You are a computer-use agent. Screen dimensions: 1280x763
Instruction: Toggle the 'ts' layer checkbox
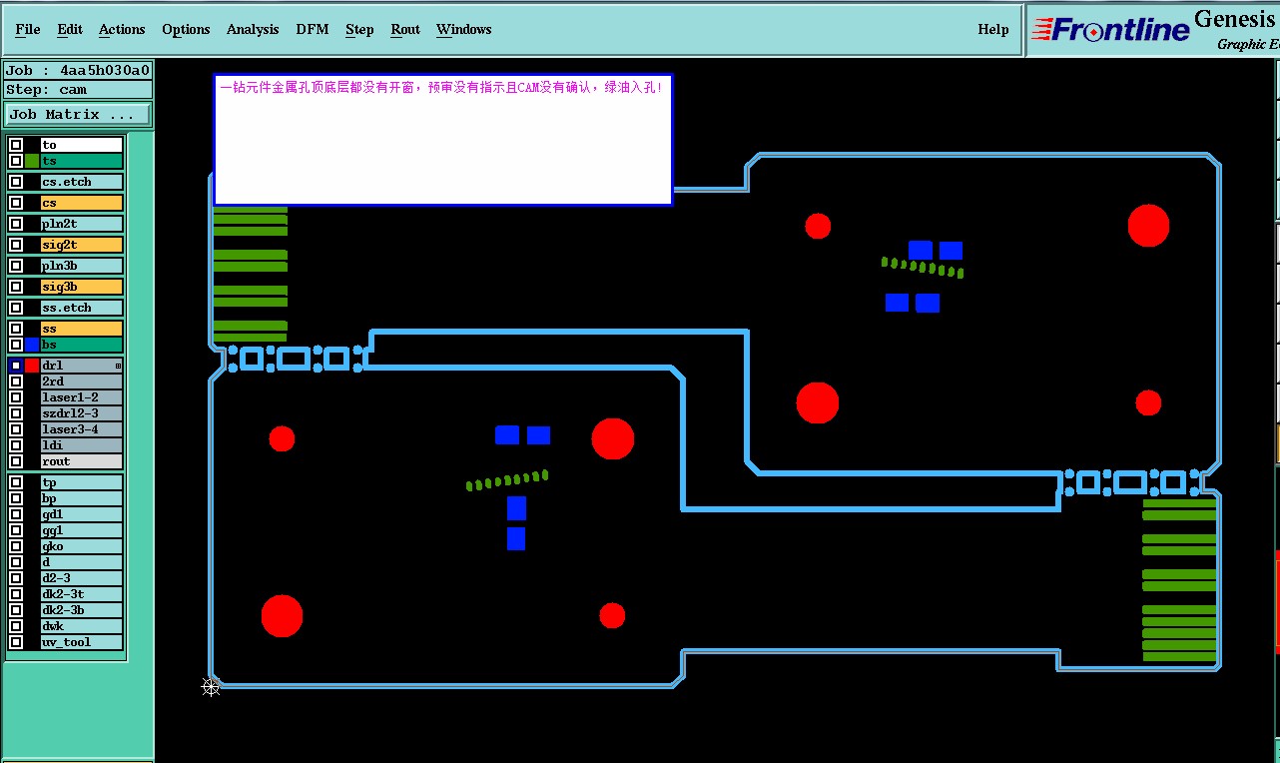(16, 161)
